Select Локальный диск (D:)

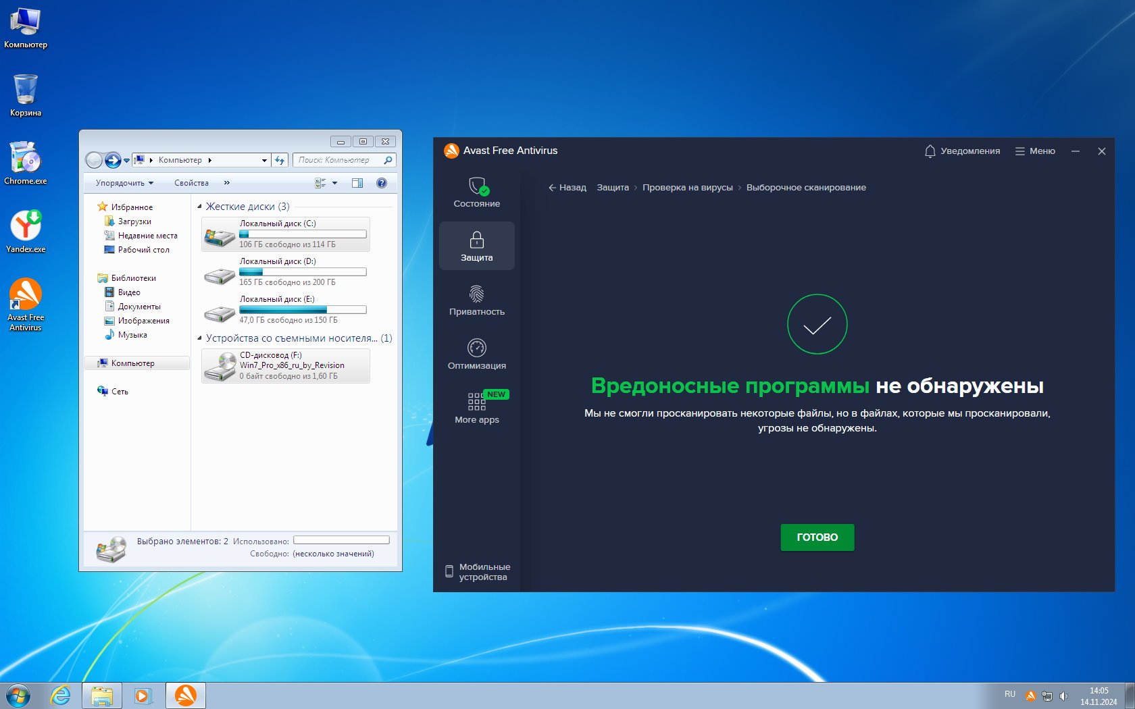pos(286,272)
